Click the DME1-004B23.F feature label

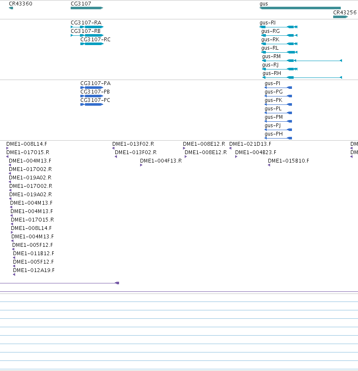coord(256,152)
